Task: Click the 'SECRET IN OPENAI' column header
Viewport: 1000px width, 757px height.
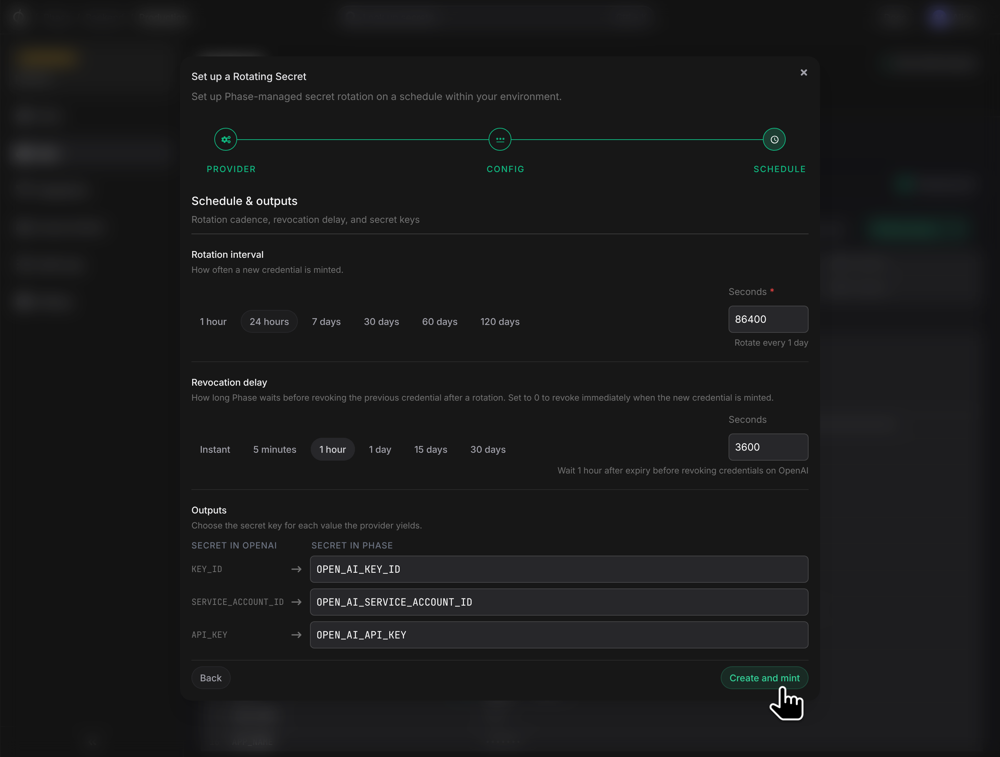Action: tap(234, 546)
